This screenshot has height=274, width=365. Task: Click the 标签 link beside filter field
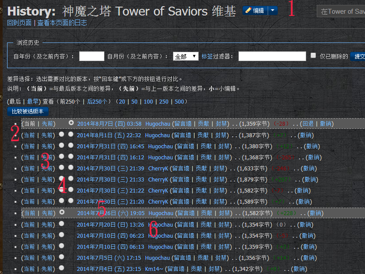(207, 56)
